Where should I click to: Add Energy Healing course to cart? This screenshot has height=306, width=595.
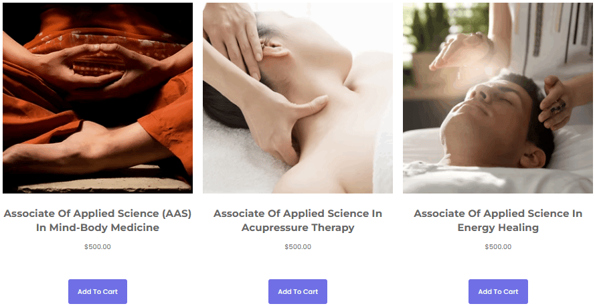(x=498, y=291)
